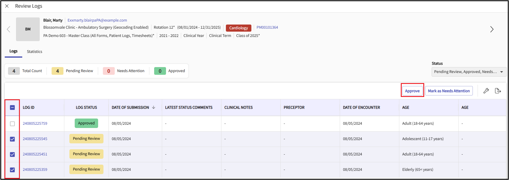509x180 pixels.
Task: Check the box for log 240805225759
Action: pyautogui.click(x=12, y=124)
